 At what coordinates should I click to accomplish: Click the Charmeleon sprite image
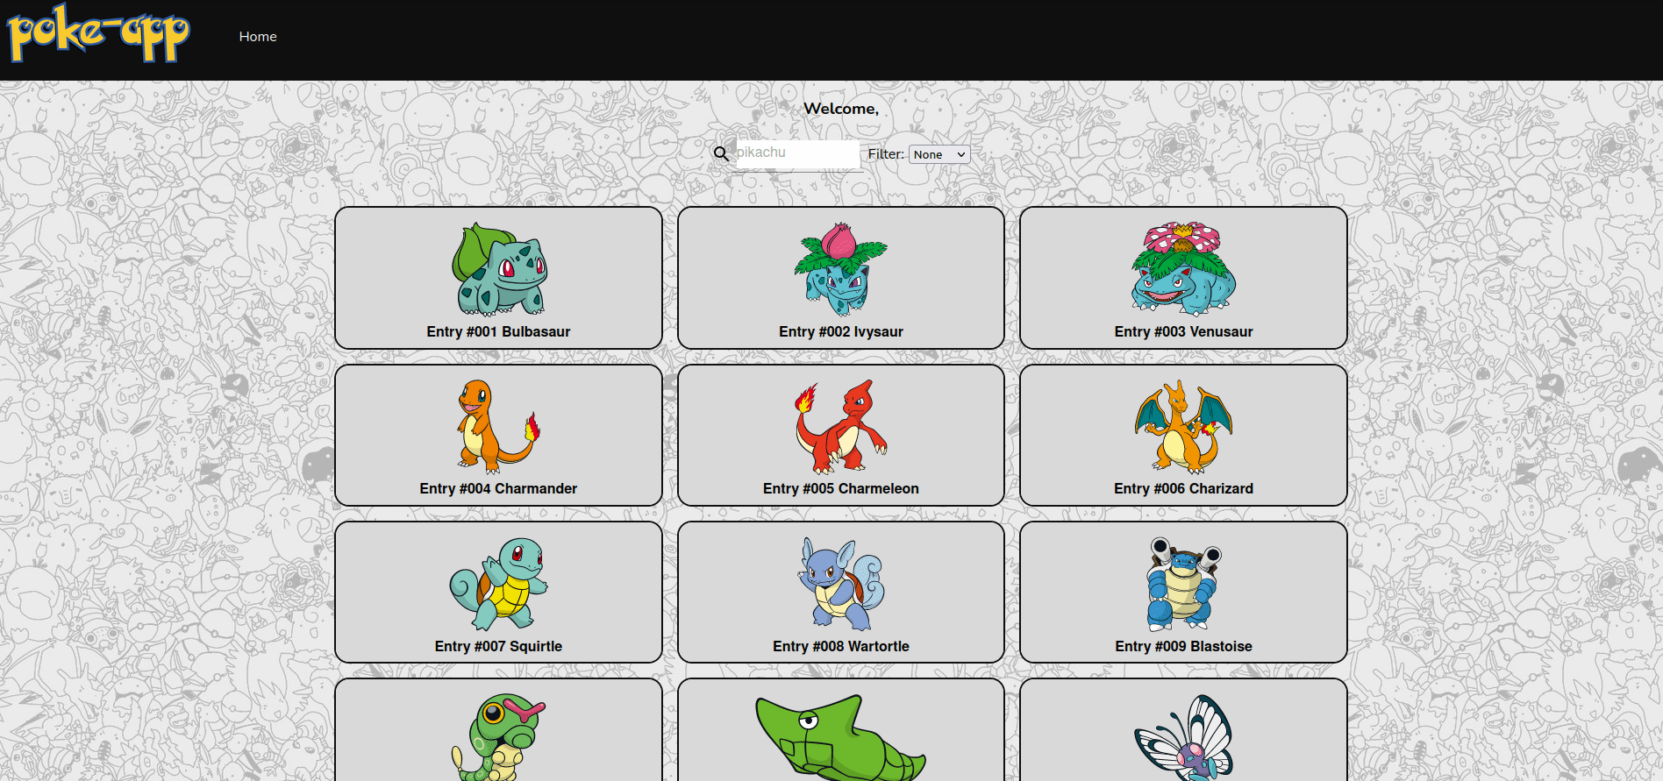[x=841, y=426]
